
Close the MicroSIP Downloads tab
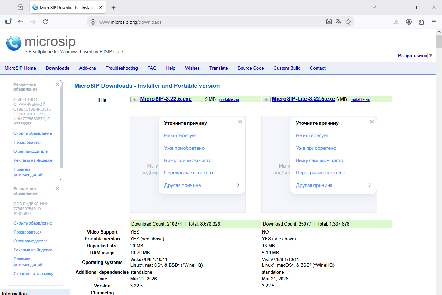101,7
